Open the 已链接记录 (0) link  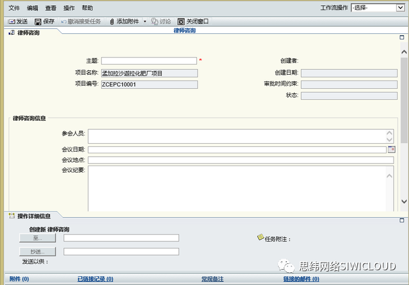click(95, 279)
